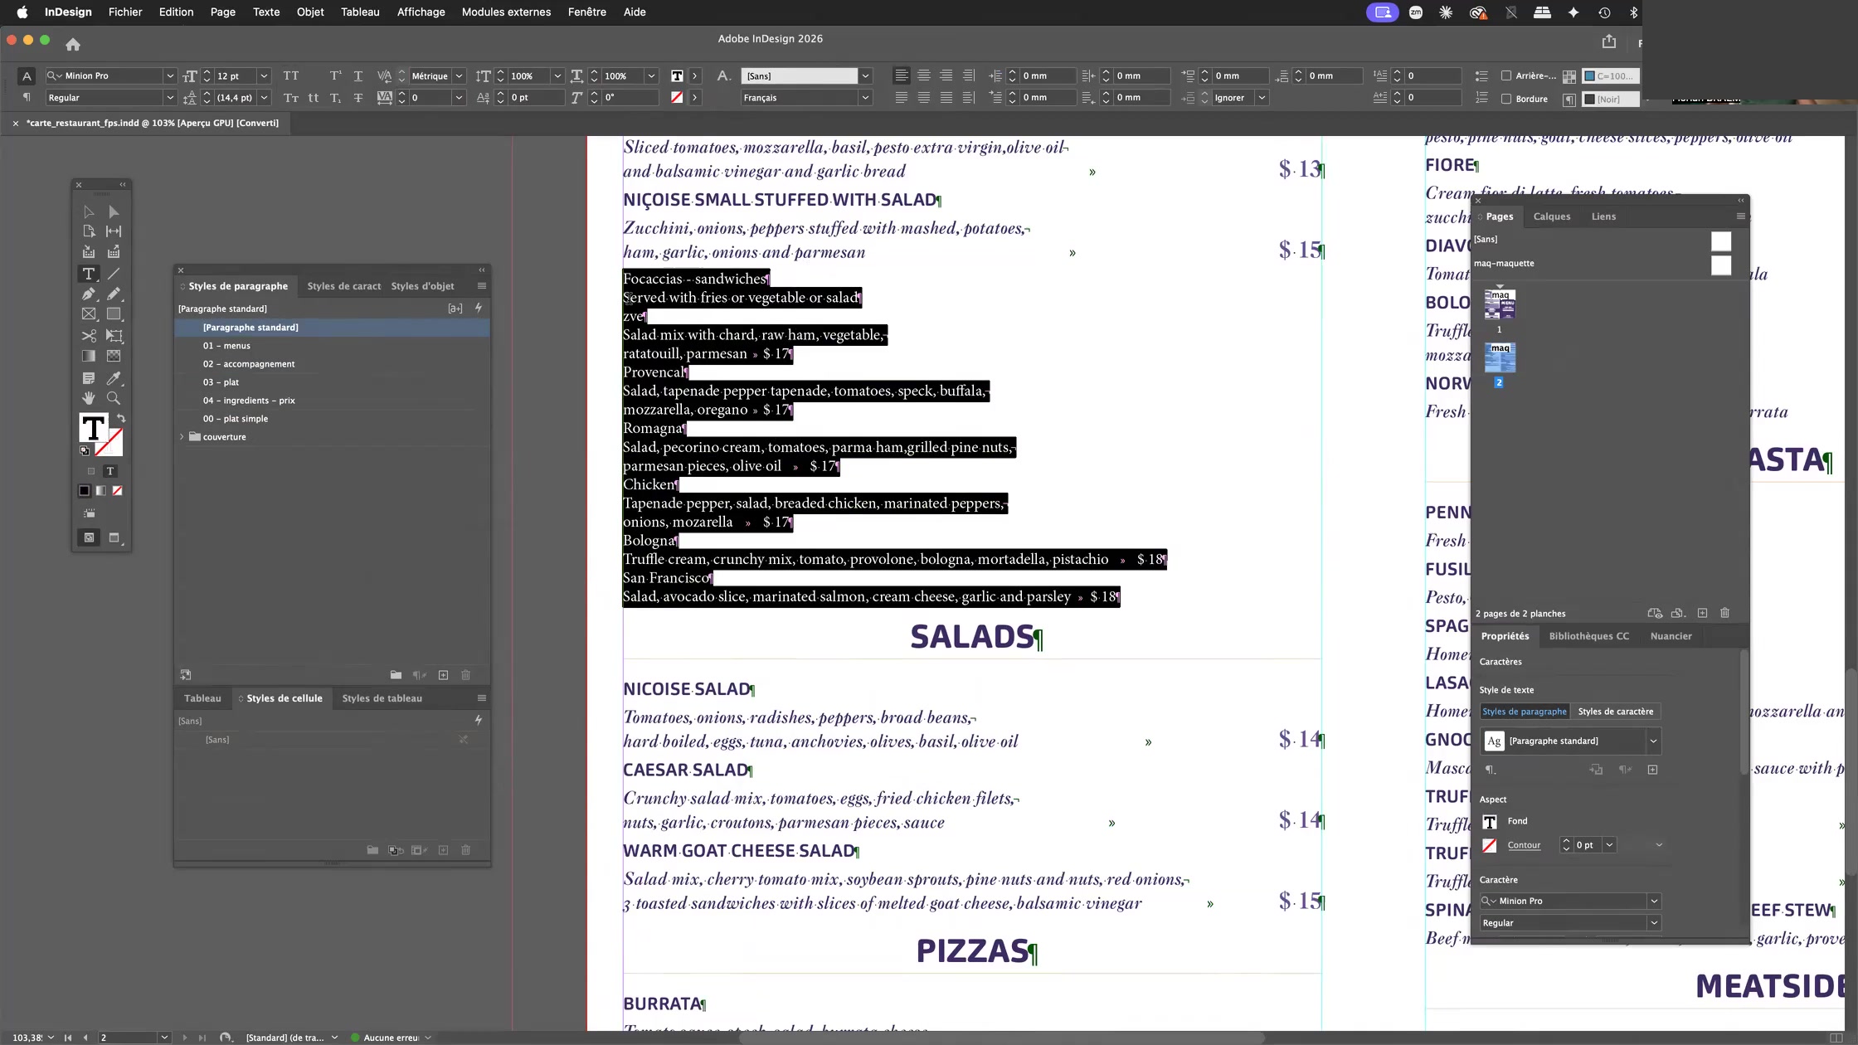Open Minion Pro font dropdown in control bar
Viewport: 1858px width, 1045px height.
pyautogui.click(x=169, y=75)
